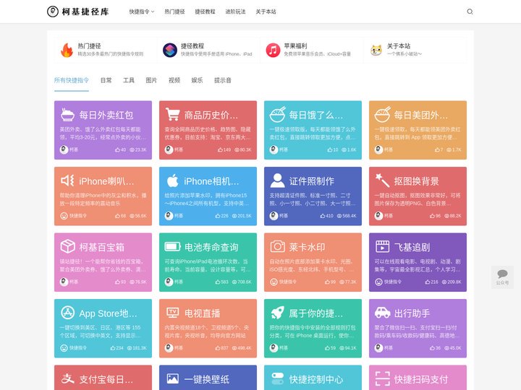Screen dimensions: 521x390
Task: Click the Shortcuts app icon for 捷径教程
Action: 170,50
